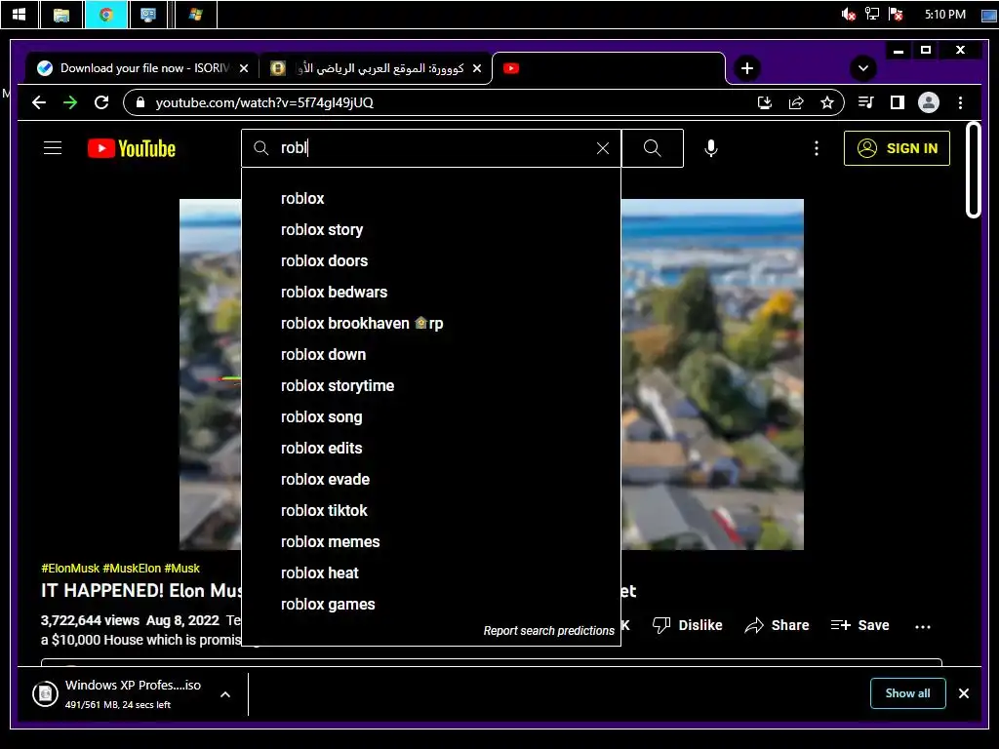Click the Chrome taskbar icon
This screenshot has width=999, height=749.
(105, 15)
